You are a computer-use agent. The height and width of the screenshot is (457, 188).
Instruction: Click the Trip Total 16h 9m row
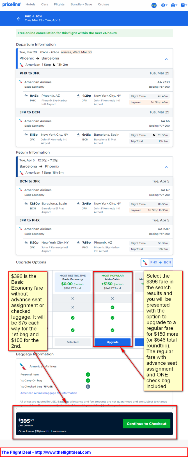(149, 249)
